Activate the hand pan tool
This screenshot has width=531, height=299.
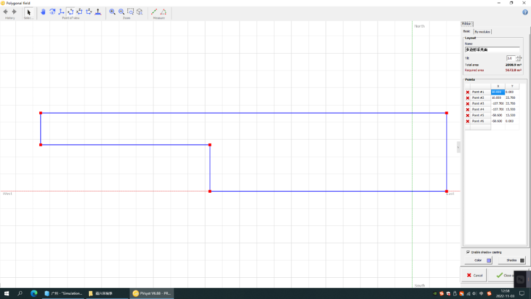coord(44,12)
